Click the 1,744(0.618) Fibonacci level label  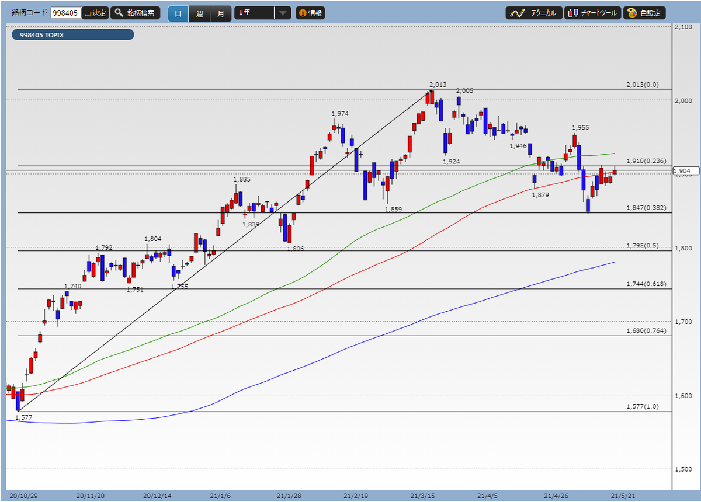pos(646,283)
